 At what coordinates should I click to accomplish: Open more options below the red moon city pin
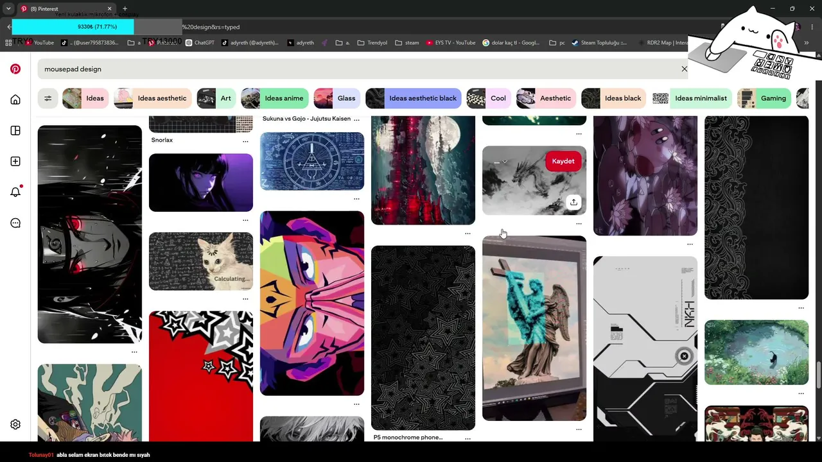(x=468, y=234)
